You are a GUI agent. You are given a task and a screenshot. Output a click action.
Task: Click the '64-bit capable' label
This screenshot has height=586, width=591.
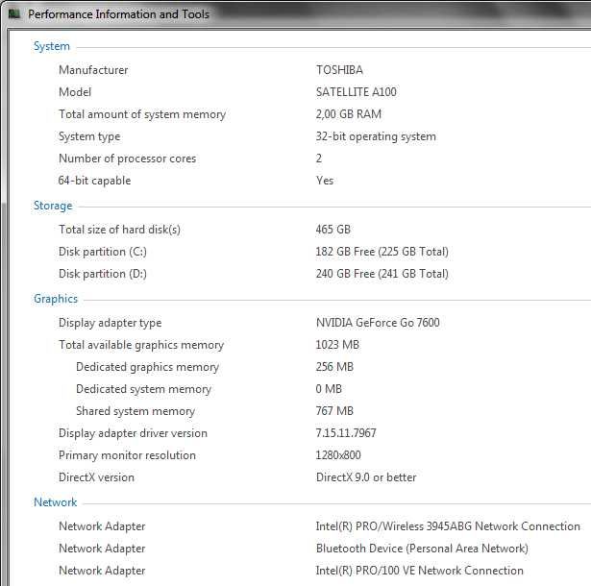coord(94,181)
